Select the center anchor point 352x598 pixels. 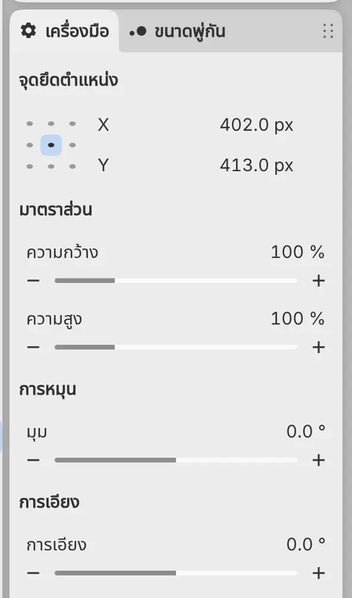(51, 145)
